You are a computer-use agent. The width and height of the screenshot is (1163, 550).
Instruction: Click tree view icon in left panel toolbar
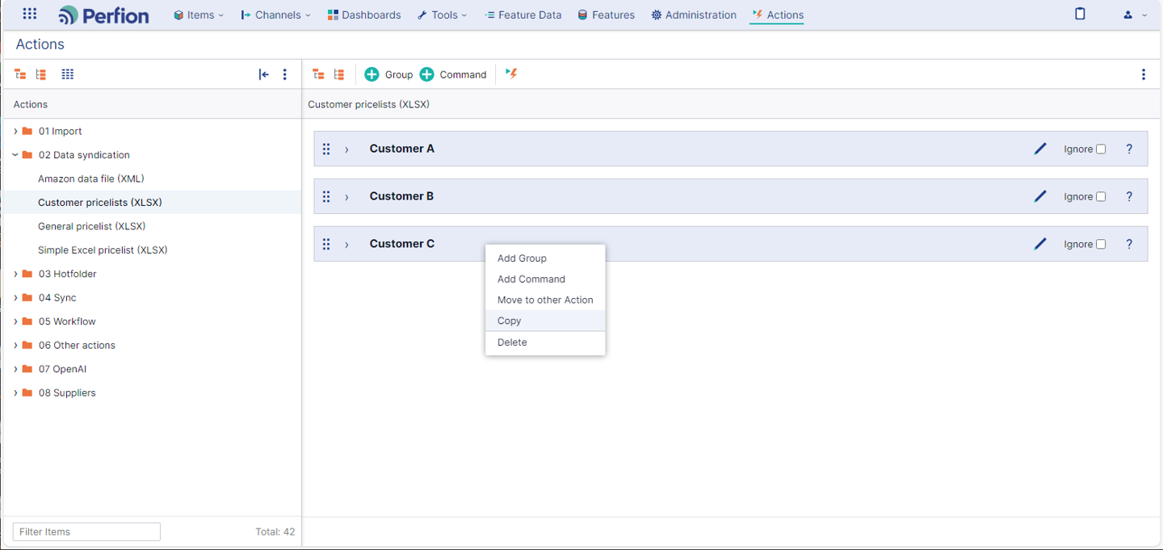pyautogui.click(x=20, y=74)
